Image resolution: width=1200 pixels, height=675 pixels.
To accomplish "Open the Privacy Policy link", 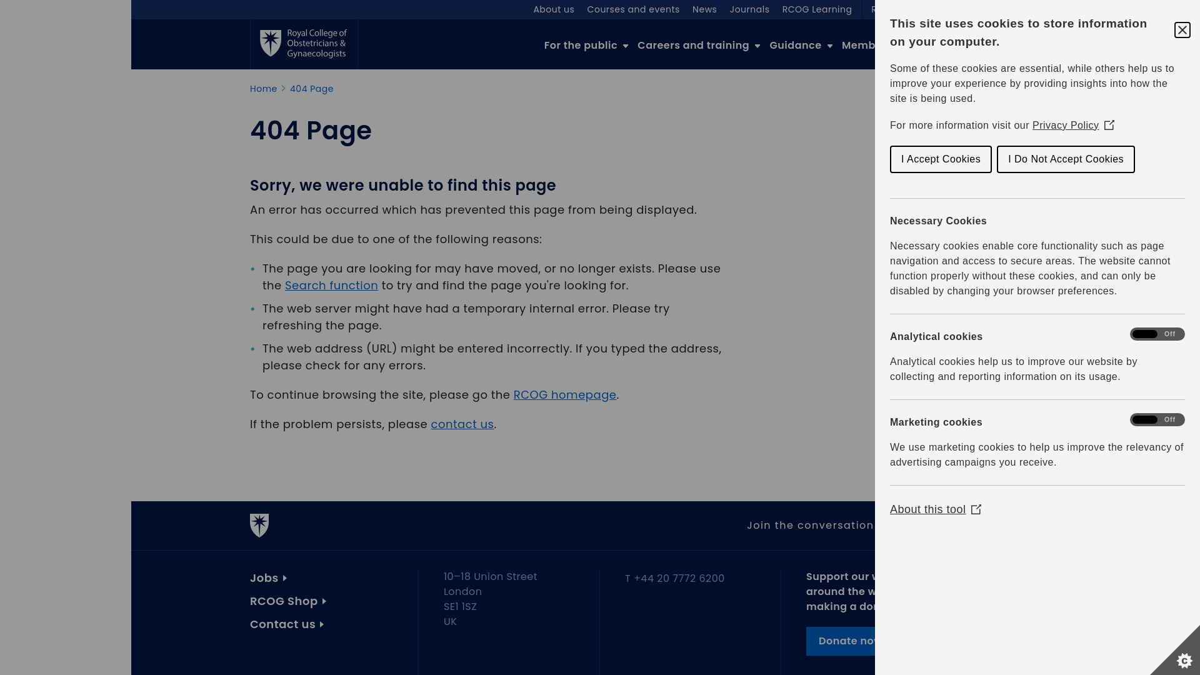I will point(1065,126).
